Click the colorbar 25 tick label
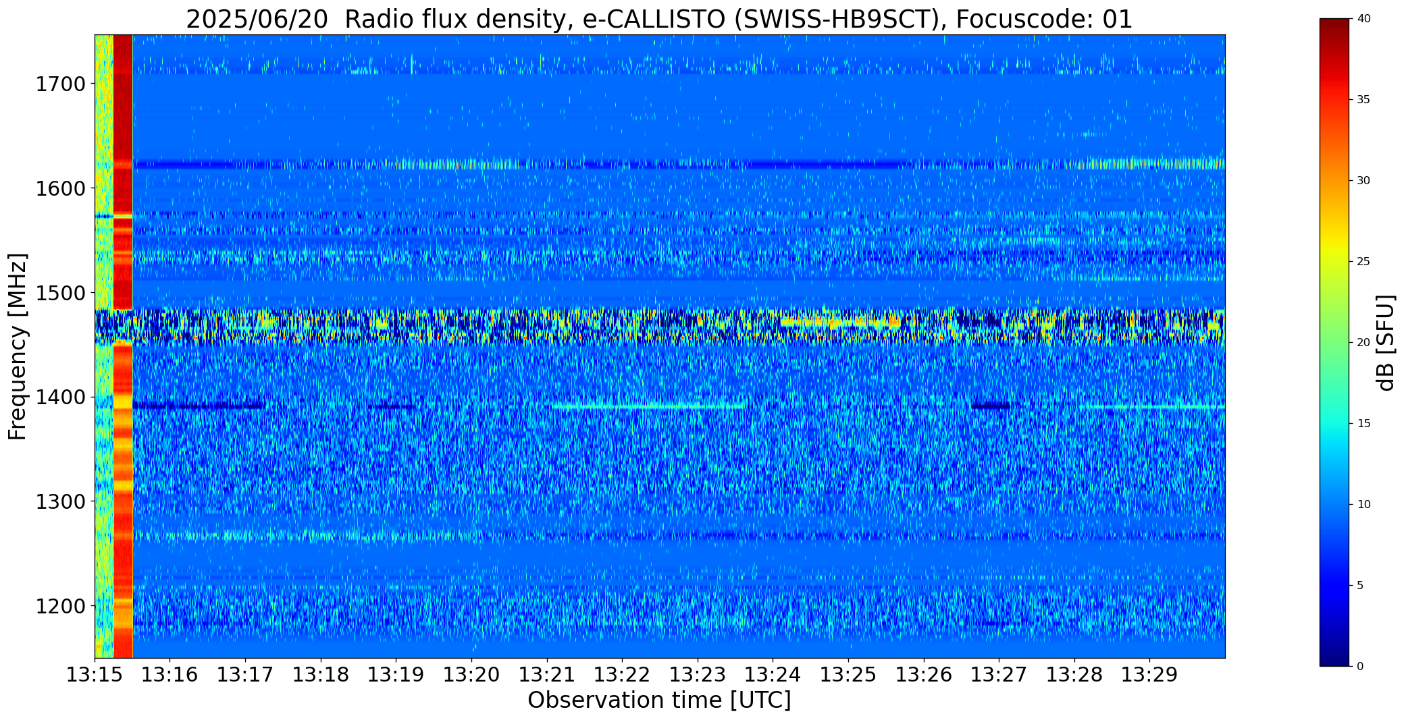Image resolution: width=1406 pixels, height=720 pixels. coord(1363,262)
